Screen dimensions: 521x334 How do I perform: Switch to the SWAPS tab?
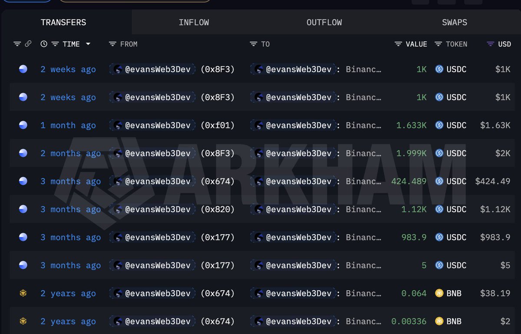click(455, 23)
